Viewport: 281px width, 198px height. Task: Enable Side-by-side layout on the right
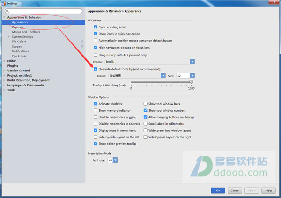146,137
